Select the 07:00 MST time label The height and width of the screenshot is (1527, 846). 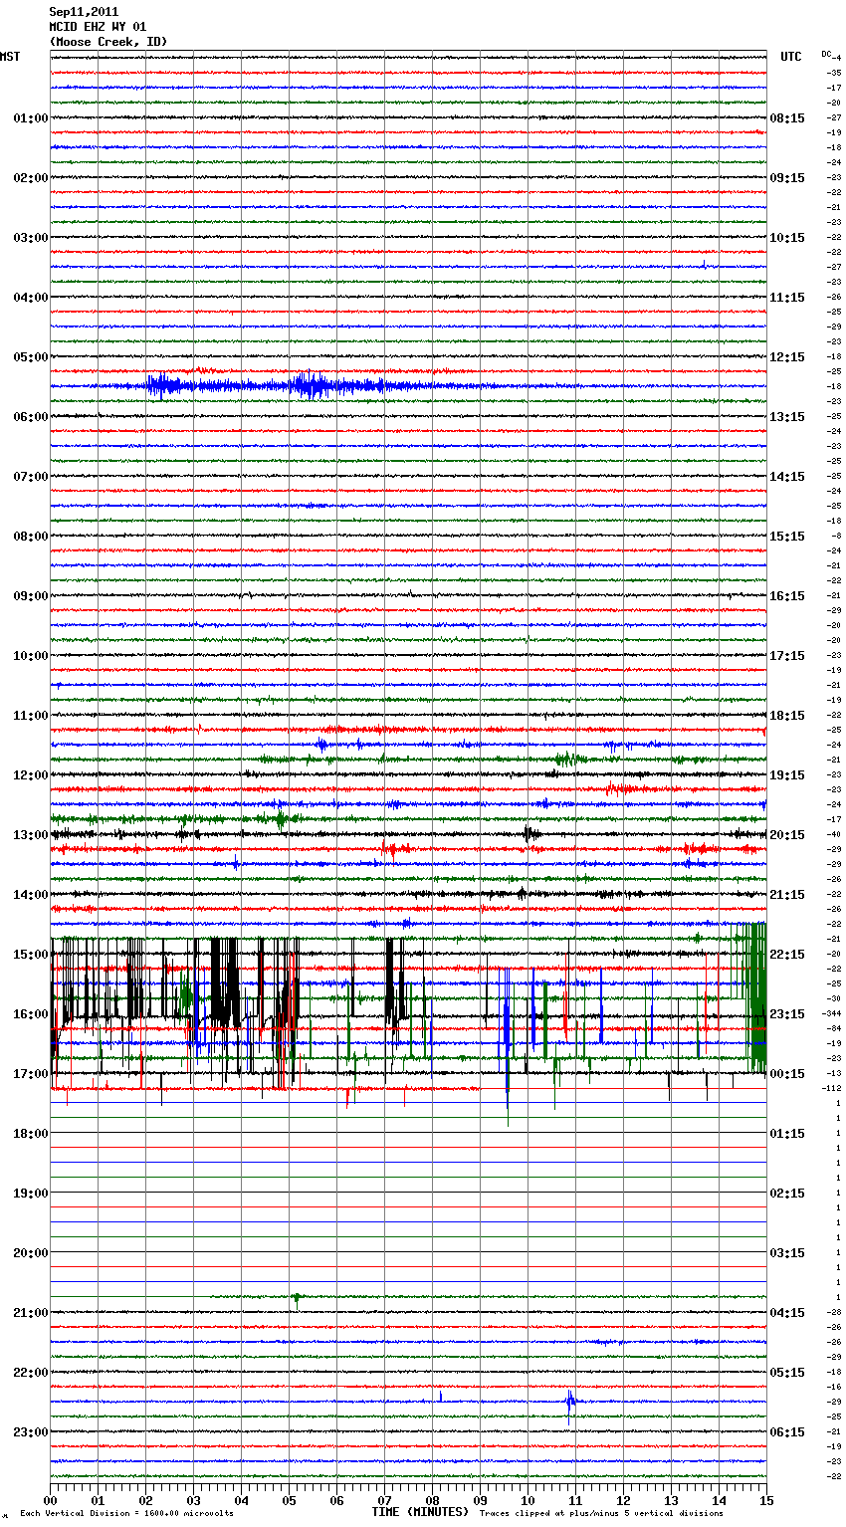point(31,477)
